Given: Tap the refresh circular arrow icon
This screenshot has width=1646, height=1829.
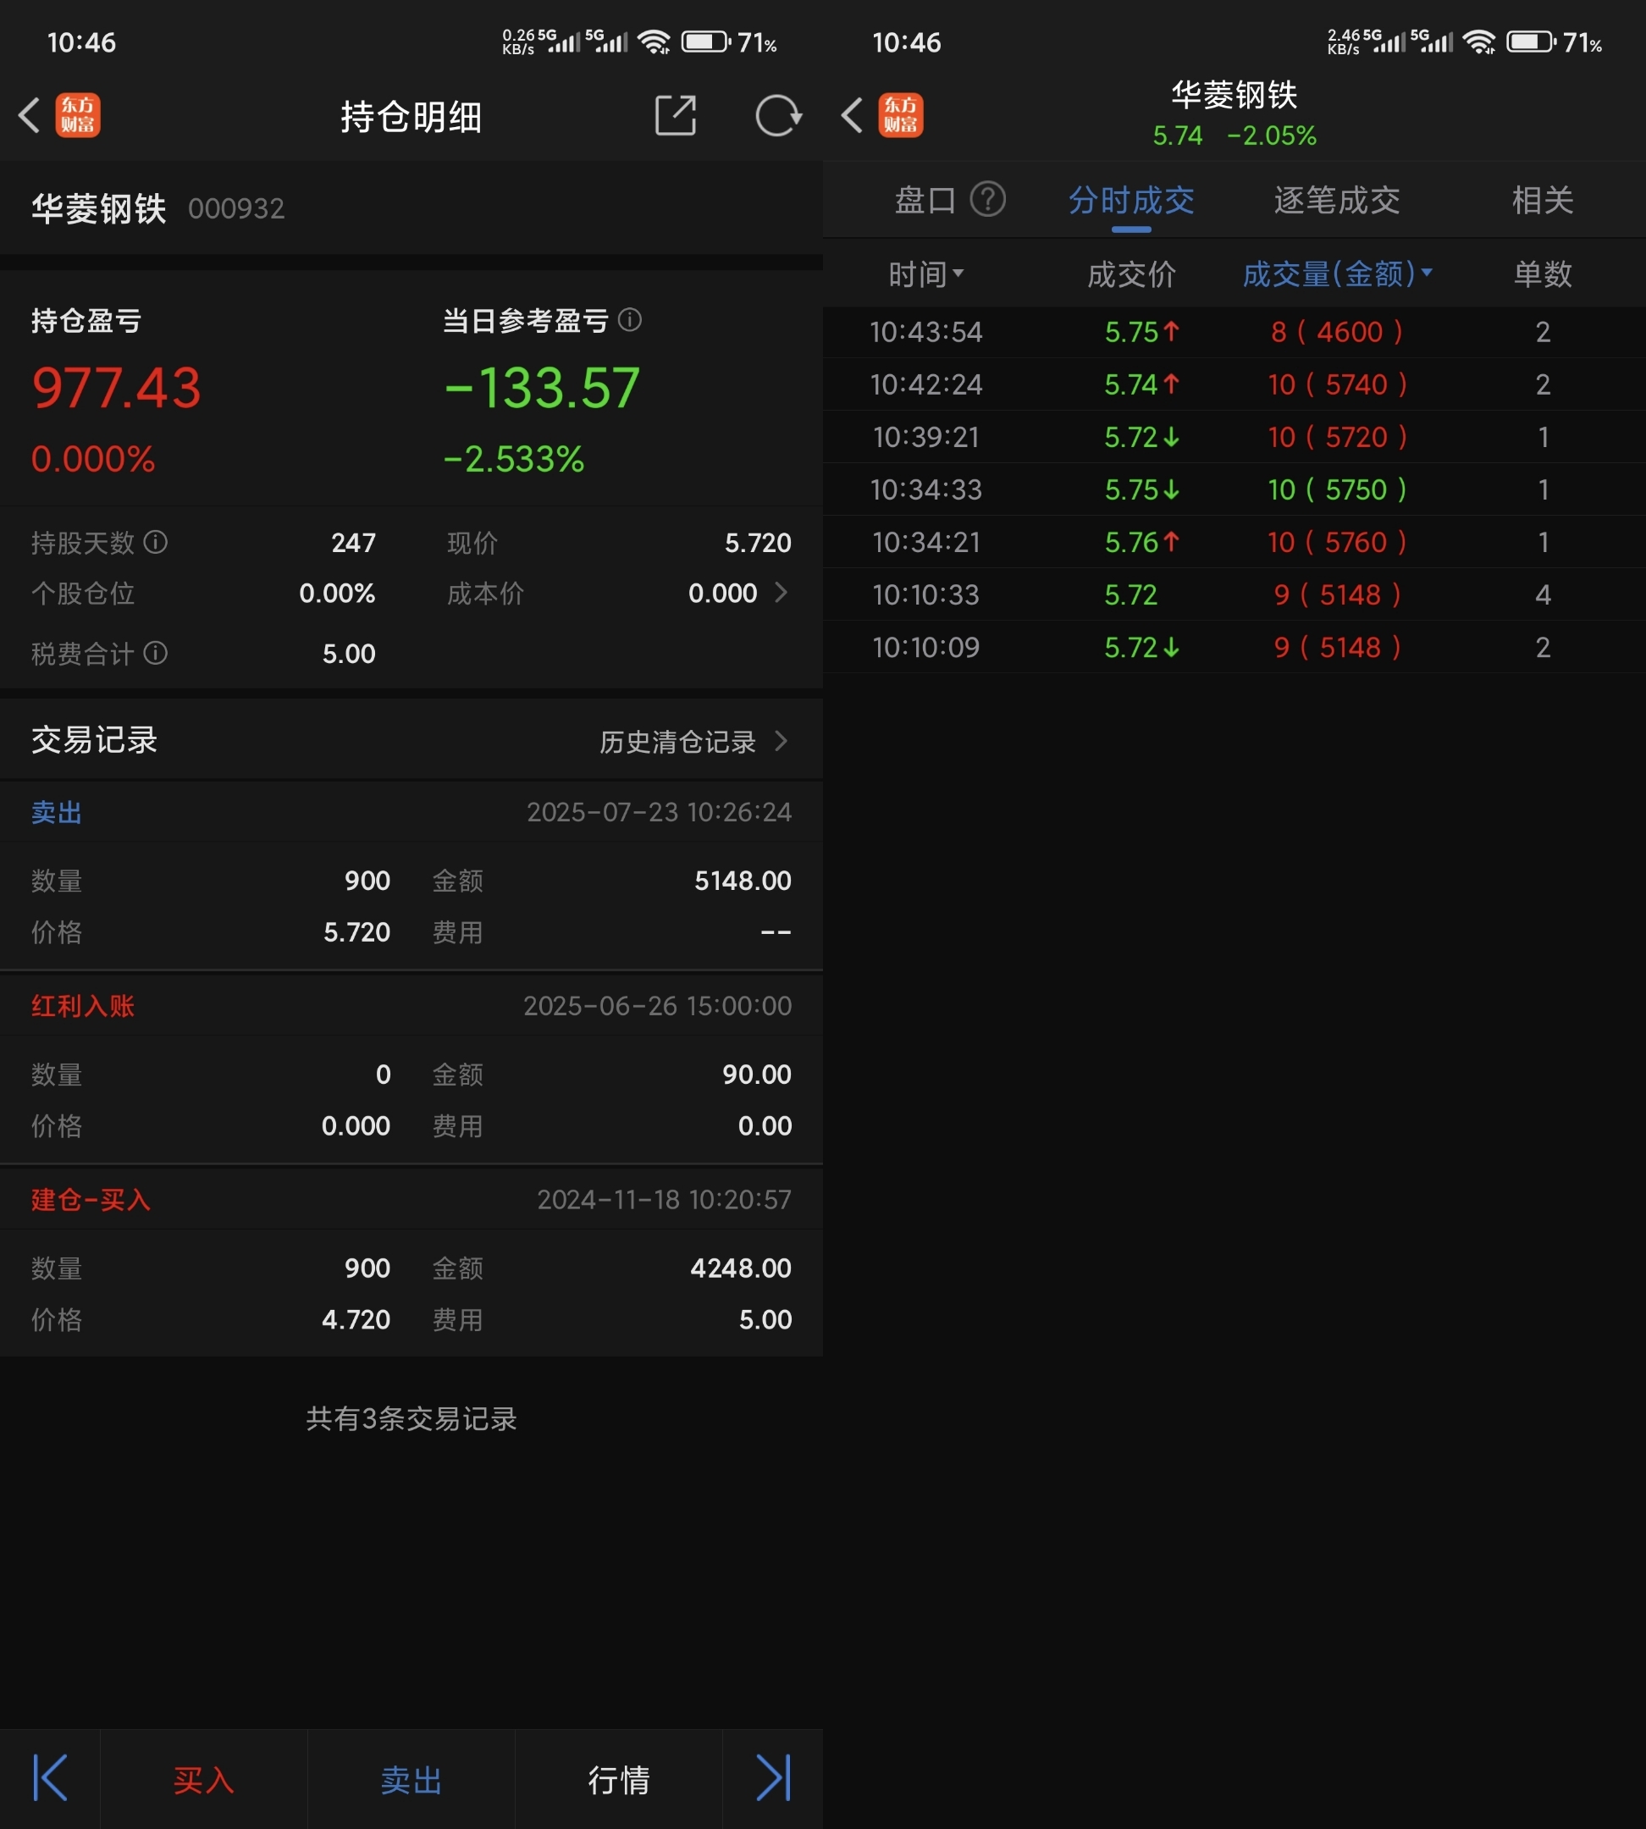Looking at the screenshot, I should 778,115.
